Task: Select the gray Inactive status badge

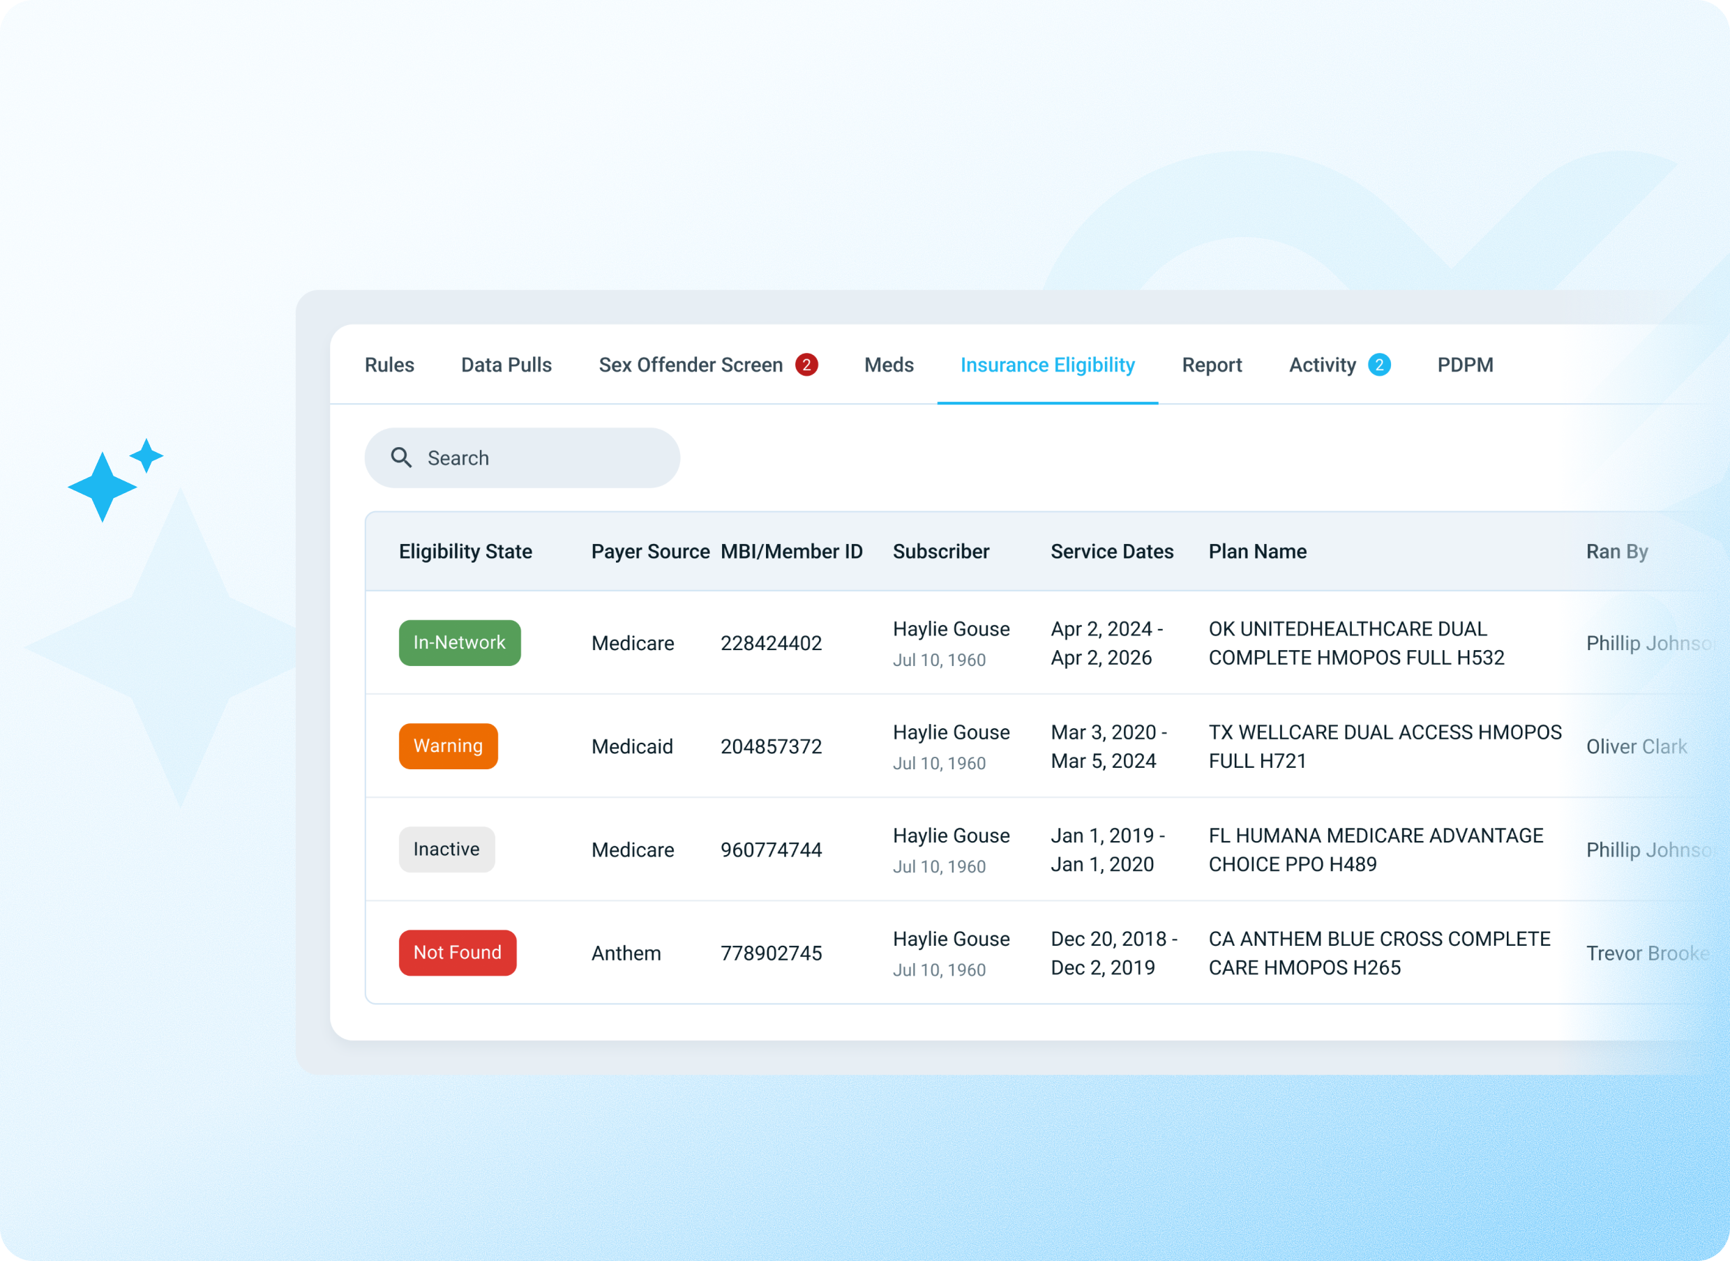Action: (x=446, y=849)
